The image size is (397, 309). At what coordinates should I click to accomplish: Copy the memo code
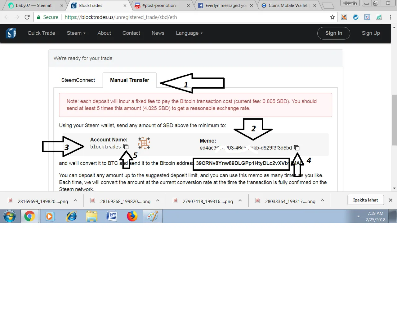(x=297, y=148)
